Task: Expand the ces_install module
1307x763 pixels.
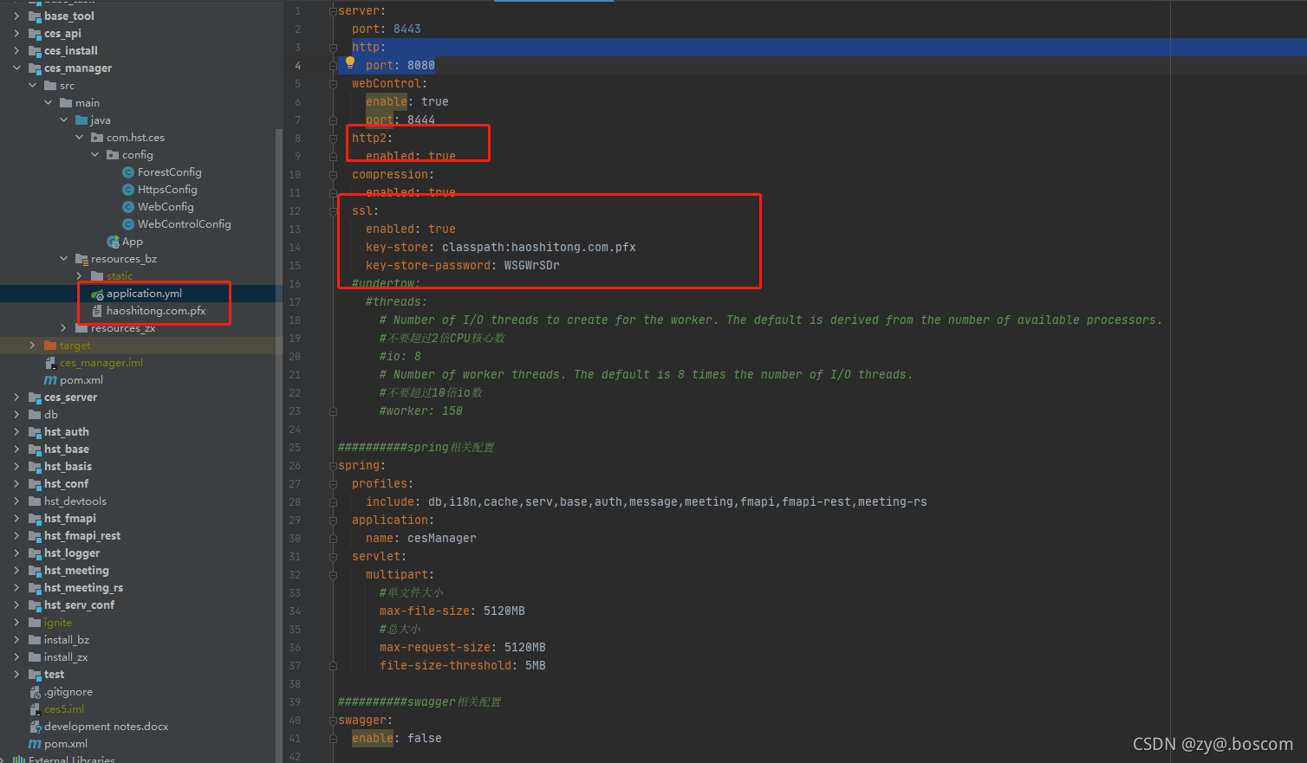Action: [16, 50]
